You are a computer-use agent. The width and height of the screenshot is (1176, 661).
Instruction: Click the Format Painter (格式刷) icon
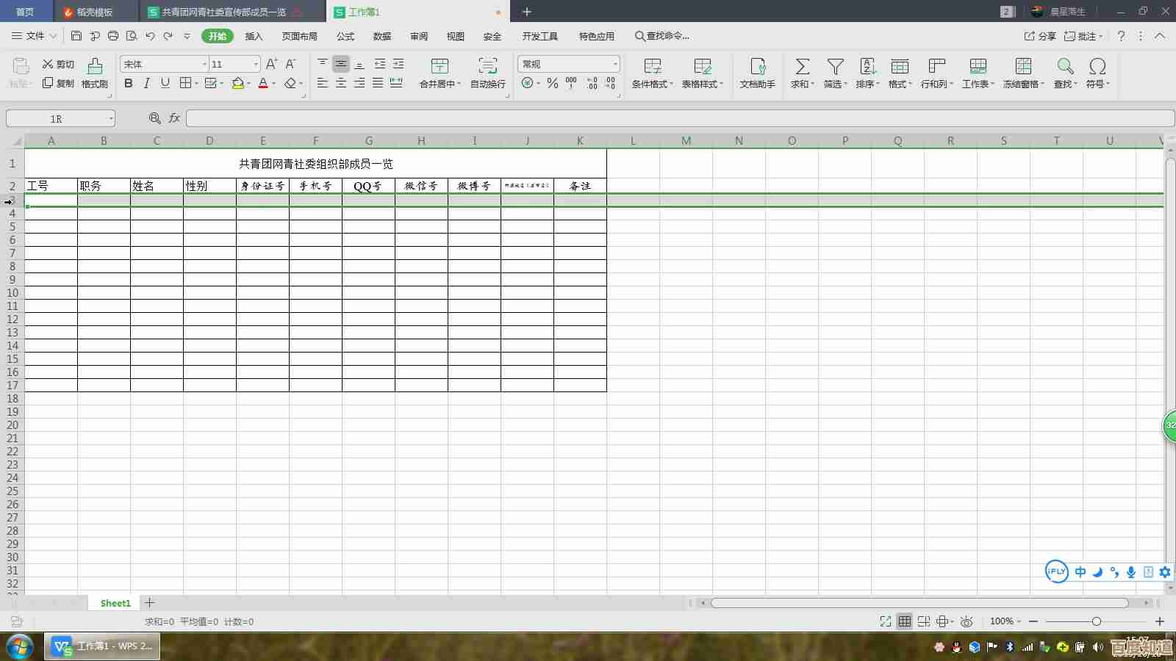point(95,67)
